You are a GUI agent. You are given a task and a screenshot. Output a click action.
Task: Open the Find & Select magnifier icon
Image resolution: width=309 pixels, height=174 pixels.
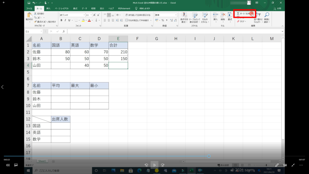267,15
